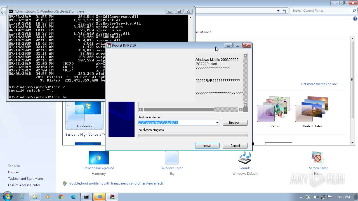Image resolution: width=358 pixels, height=201 pixels.
Task: Click the Cancel button in Pocket RAR
Action: coord(235,146)
